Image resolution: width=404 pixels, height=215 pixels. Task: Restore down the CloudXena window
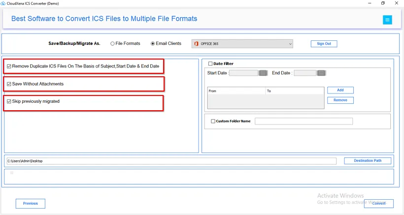tap(383, 3)
